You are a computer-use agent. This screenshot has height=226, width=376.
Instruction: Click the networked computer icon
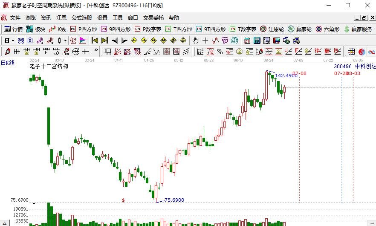[x=296, y=41]
